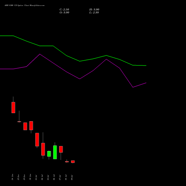The height and width of the screenshot is (186, 186).
Task: Click the 06 Jul date label
Action: coord(54,177)
